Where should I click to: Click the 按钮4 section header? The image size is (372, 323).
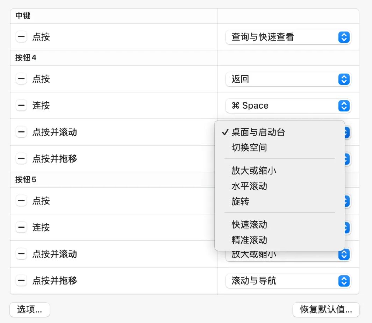coord(26,57)
